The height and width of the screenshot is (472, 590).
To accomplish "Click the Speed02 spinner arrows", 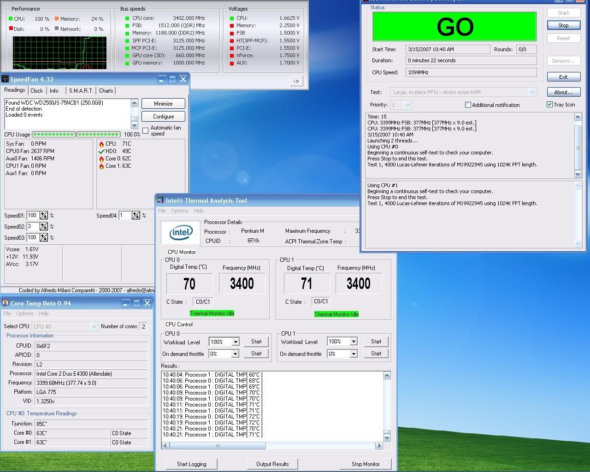I will [44, 226].
